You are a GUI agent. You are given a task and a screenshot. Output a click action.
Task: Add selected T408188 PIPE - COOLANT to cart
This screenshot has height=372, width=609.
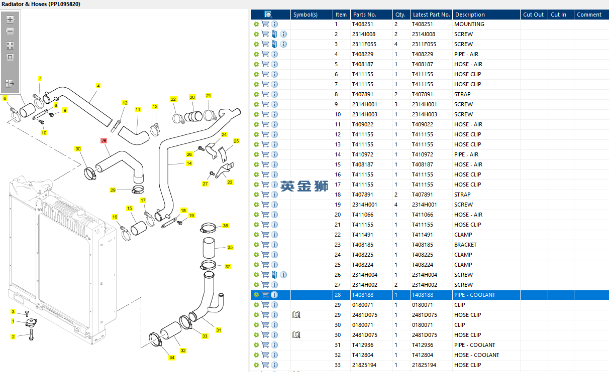(265, 295)
